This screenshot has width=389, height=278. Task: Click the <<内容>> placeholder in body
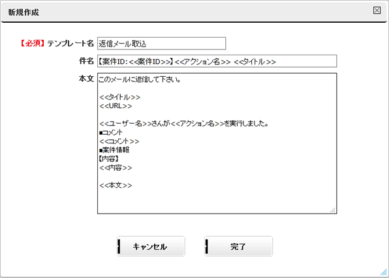click(116, 167)
